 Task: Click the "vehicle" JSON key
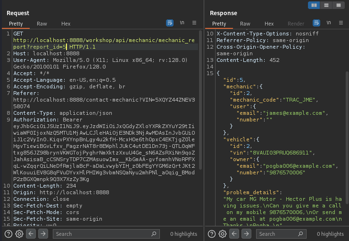click(x=238, y=139)
